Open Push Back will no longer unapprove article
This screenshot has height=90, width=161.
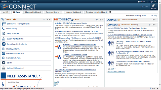coord(75,70)
